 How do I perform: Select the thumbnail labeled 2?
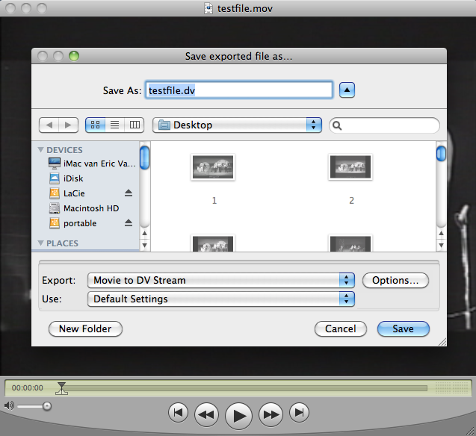pos(350,166)
